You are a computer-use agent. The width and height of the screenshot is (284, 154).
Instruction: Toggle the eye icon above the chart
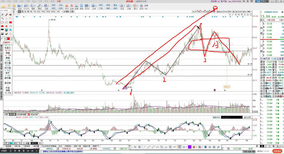coord(236,15)
